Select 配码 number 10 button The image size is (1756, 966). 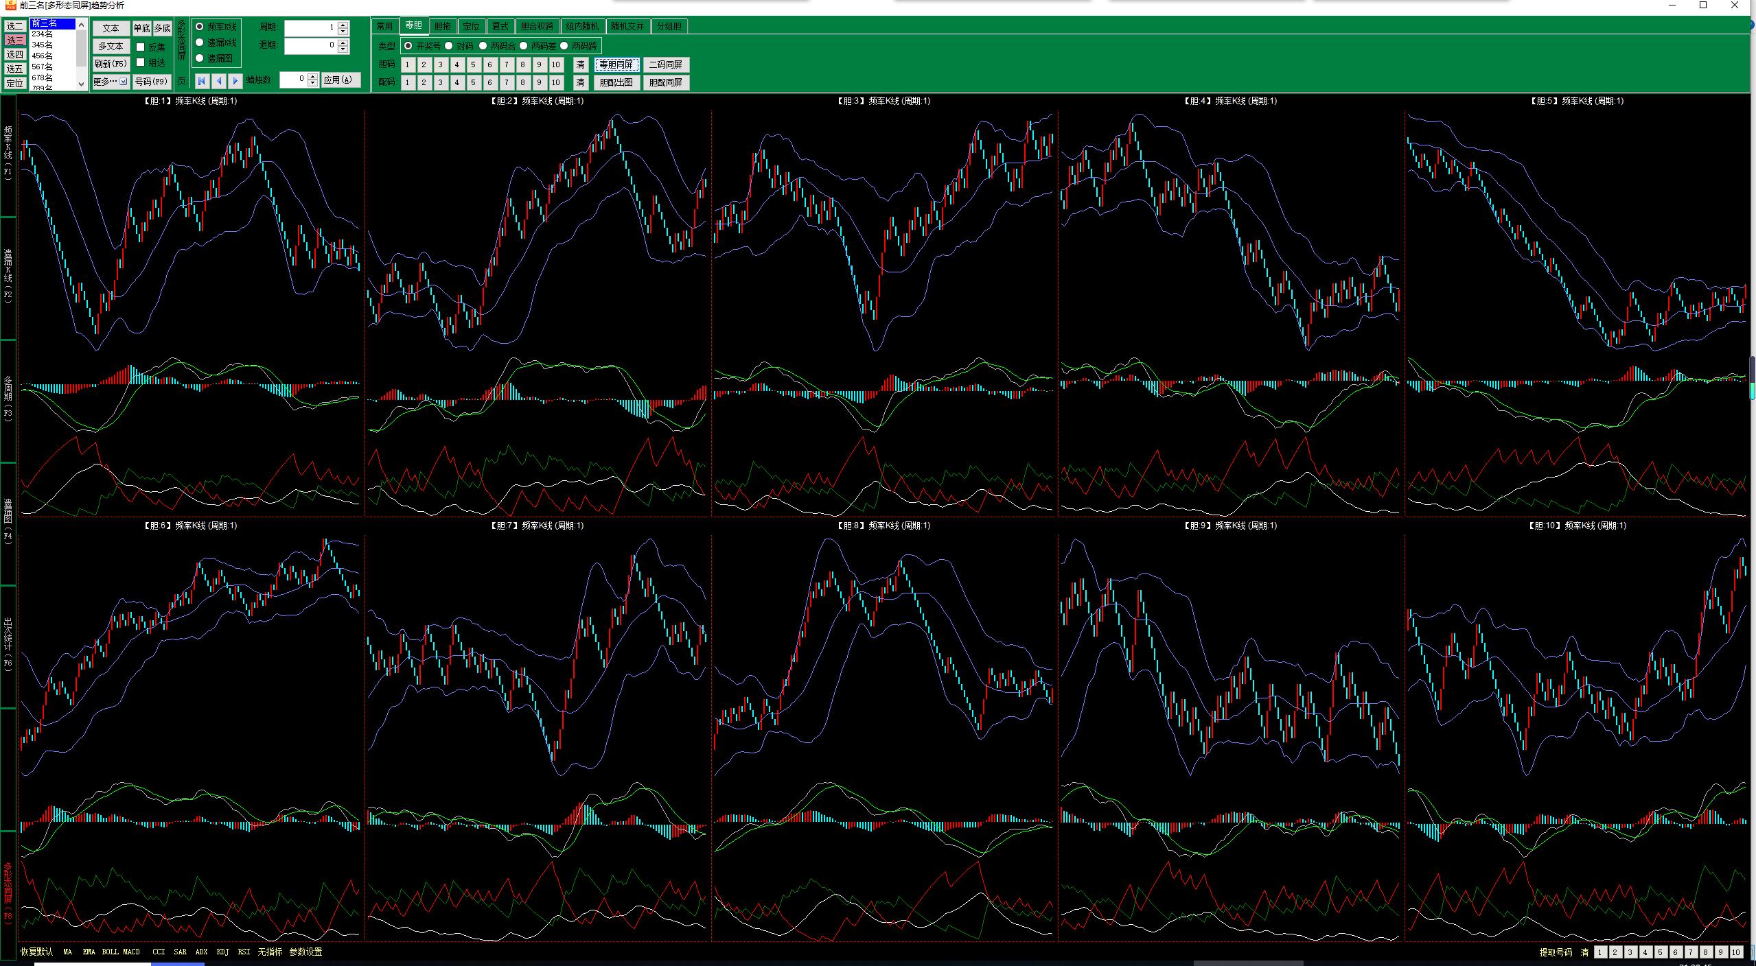(x=555, y=82)
